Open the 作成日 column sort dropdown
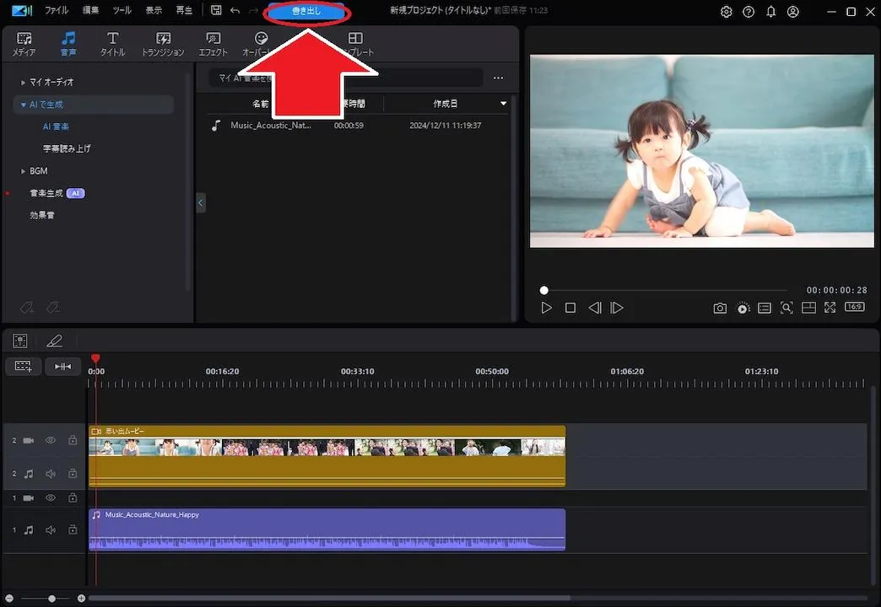This screenshot has height=607, width=881. (503, 104)
